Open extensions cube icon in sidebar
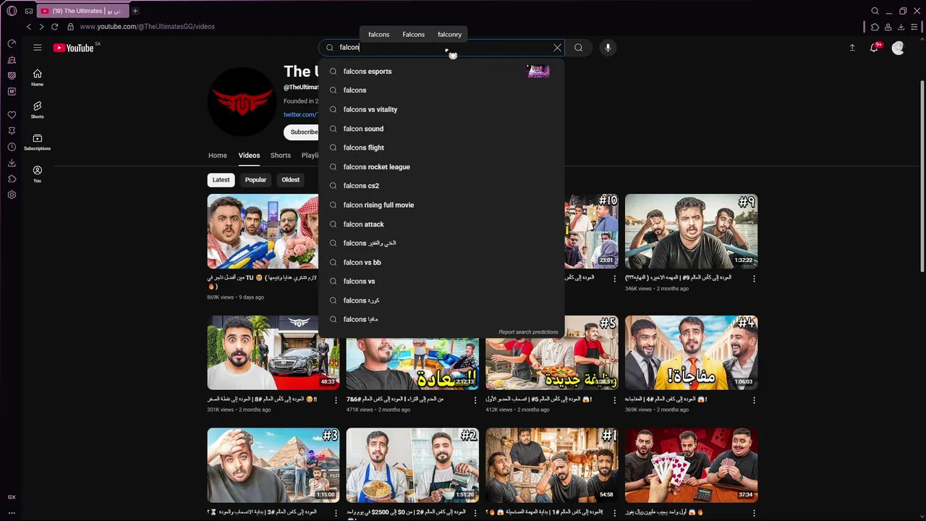 coord(12,179)
